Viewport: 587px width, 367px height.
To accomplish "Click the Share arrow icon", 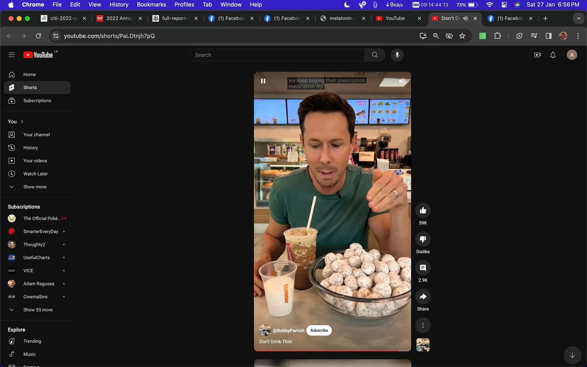I will 423,297.
